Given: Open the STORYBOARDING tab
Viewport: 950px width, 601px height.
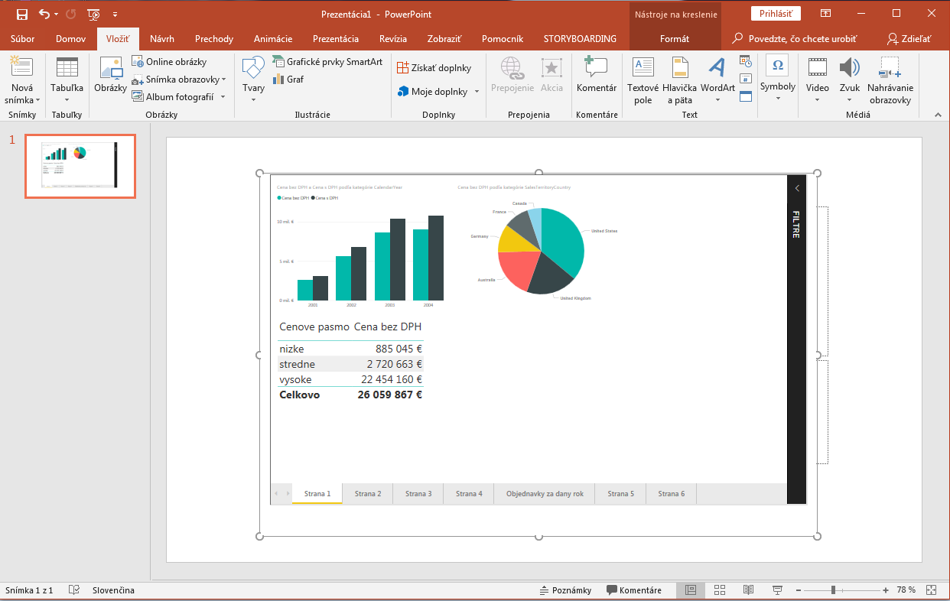Looking at the screenshot, I should (580, 39).
